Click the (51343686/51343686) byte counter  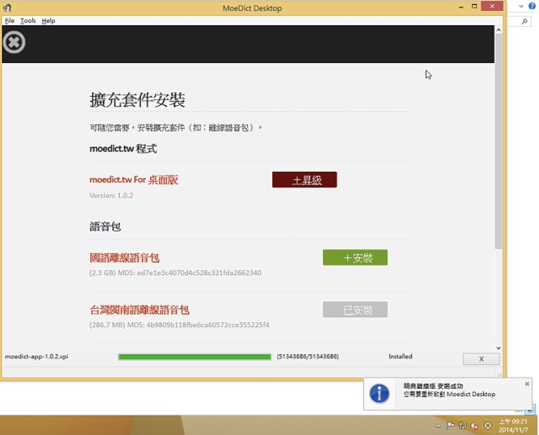(x=307, y=356)
